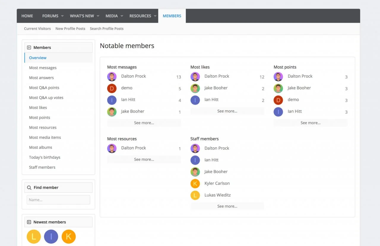This screenshot has width=380, height=246.
Task: Open the Resources dropdown arrow
Action: coord(155,16)
